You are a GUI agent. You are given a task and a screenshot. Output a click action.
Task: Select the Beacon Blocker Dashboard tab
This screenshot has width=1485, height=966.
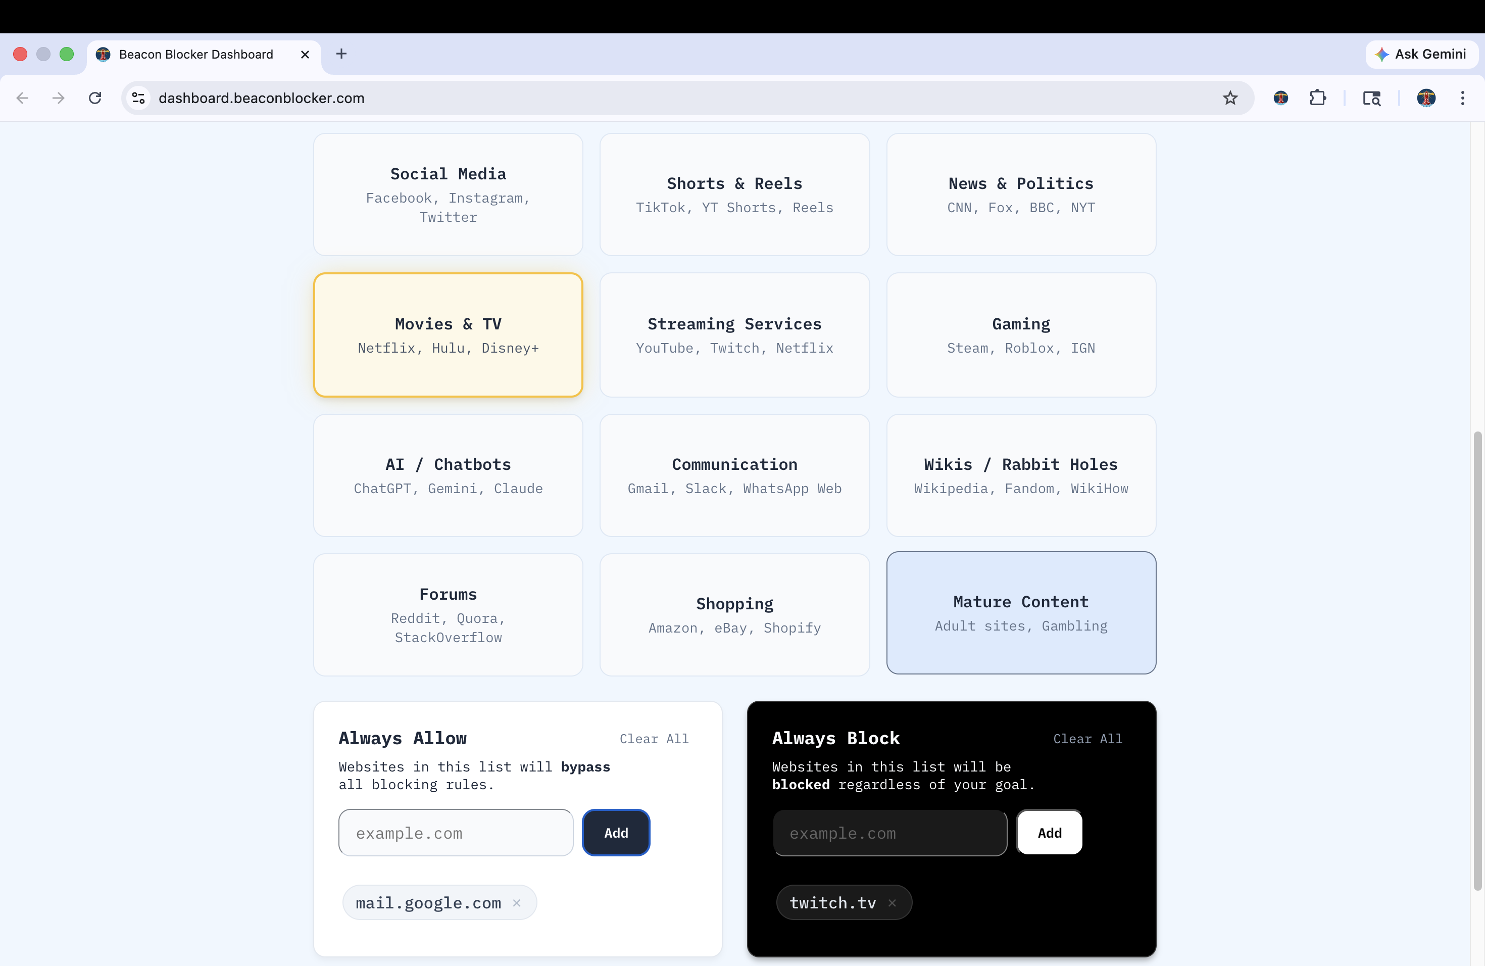click(x=196, y=54)
